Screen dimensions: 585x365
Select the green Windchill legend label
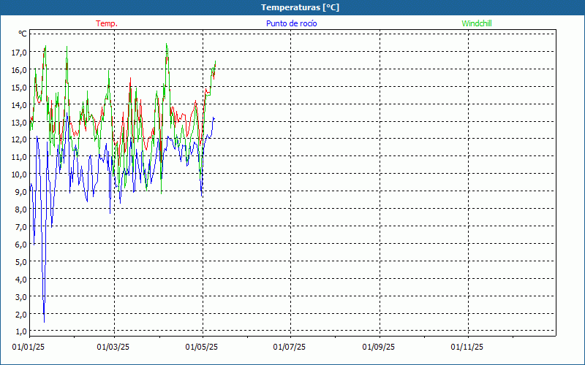pyautogui.click(x=477, y=23)
